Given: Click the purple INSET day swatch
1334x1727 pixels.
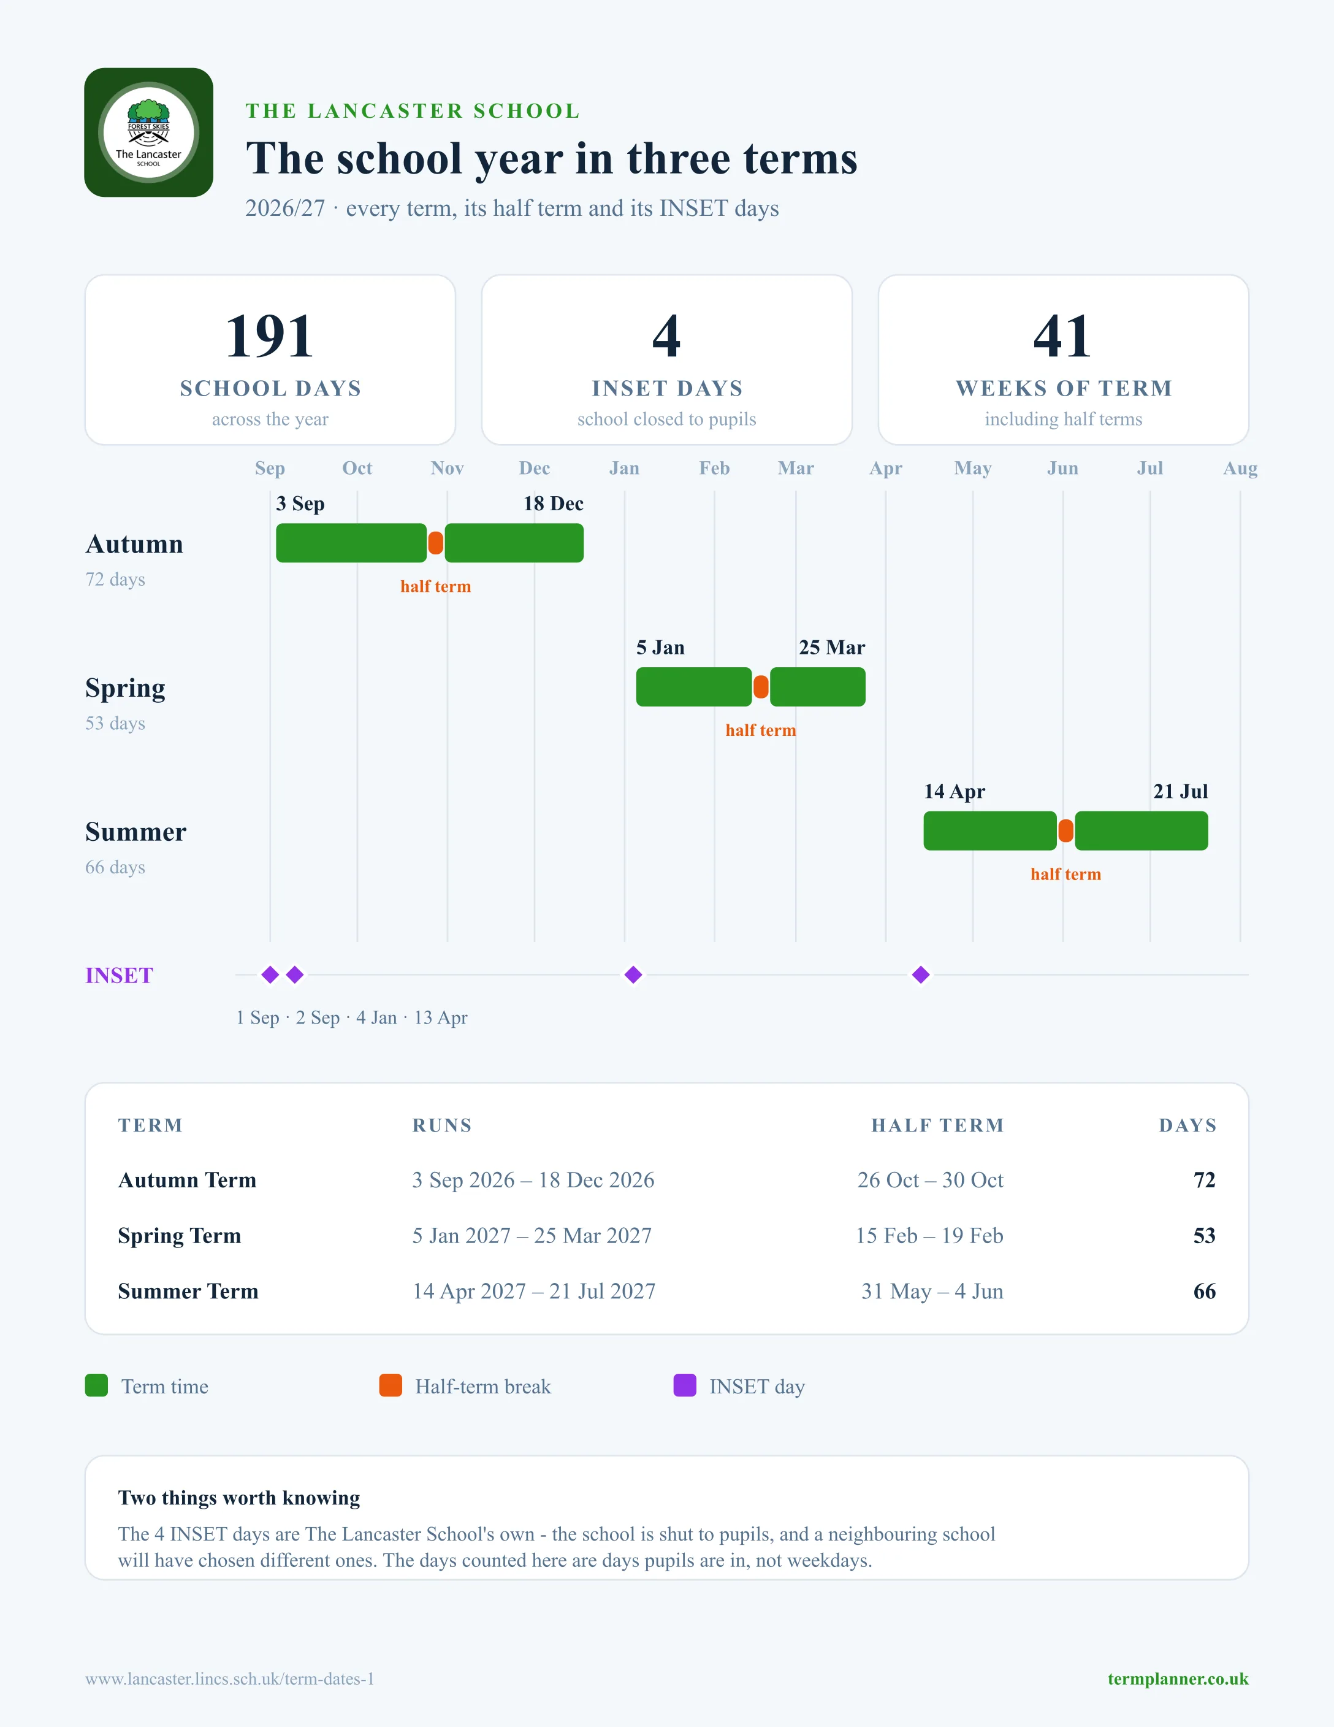Looking at the screenshot, I should point(684,1385).
